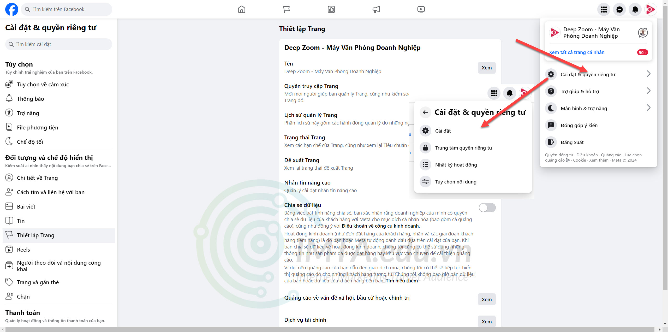This screenshot has height=332, width=668.
Task: Click Xem tất cả trang cá nhân link
Action: coord(577,52)
